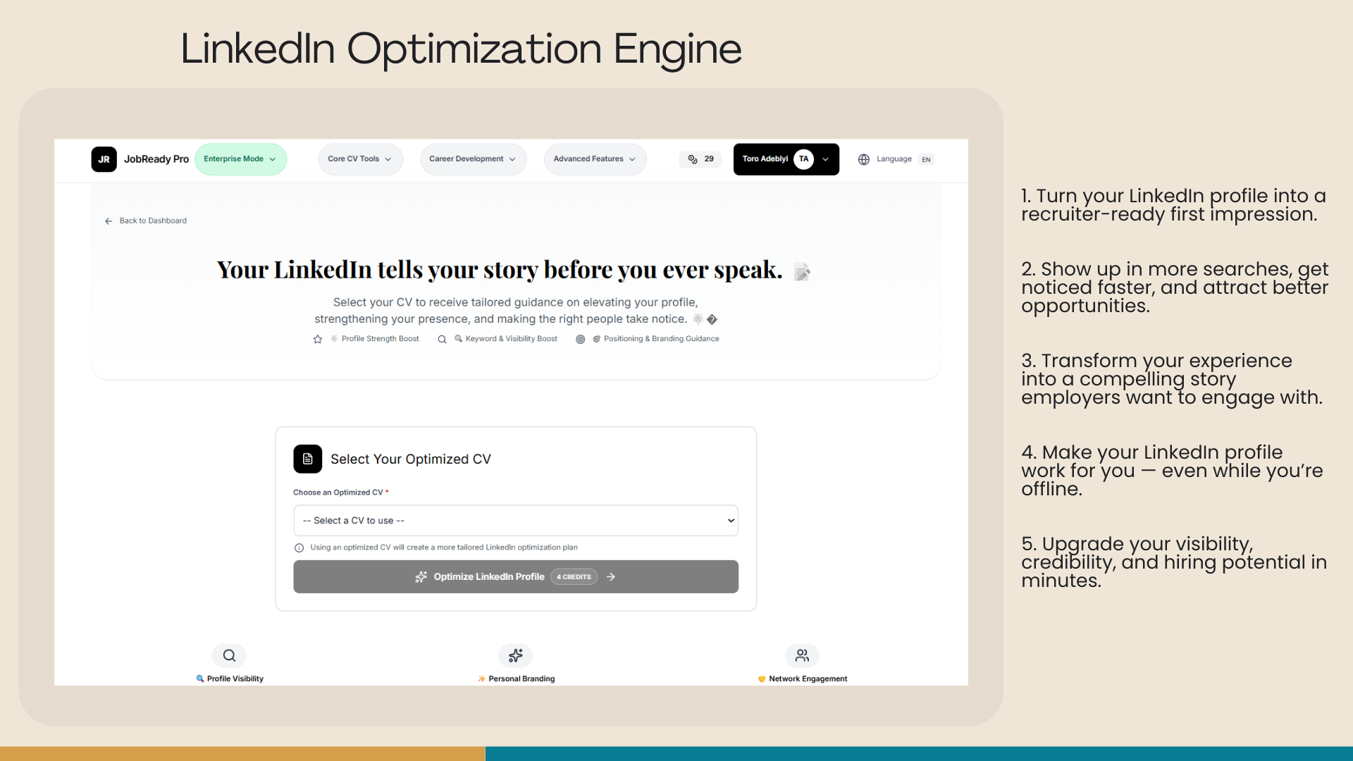The image size is (1353, 761).
Task: Click the globe Language icon
Action: [x=863, y=159]
